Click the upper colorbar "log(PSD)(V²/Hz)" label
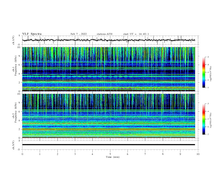This screenshot has width=223, height=173. pyautogui.click(x=211, y=74)
